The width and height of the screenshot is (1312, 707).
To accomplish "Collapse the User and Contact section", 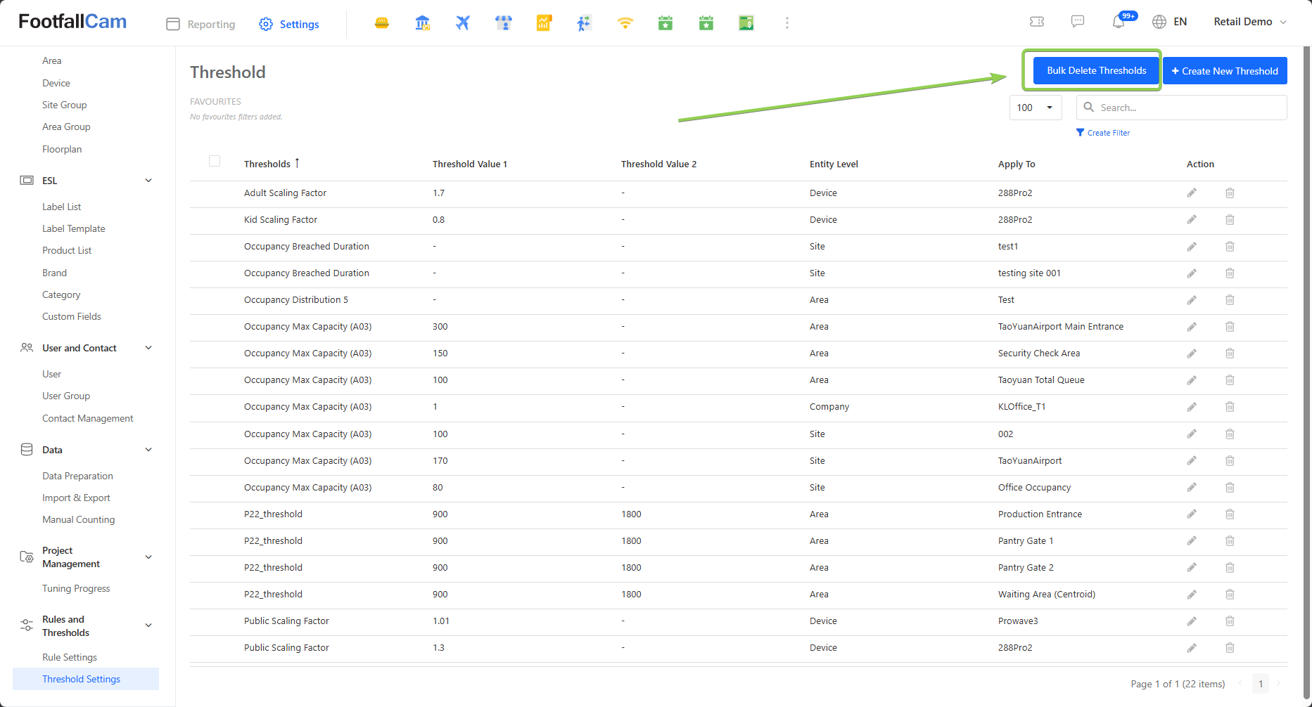I will click(148, 348).
